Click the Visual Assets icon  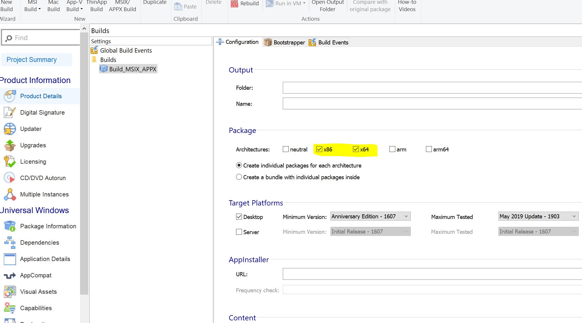click(x=10, y=292)
